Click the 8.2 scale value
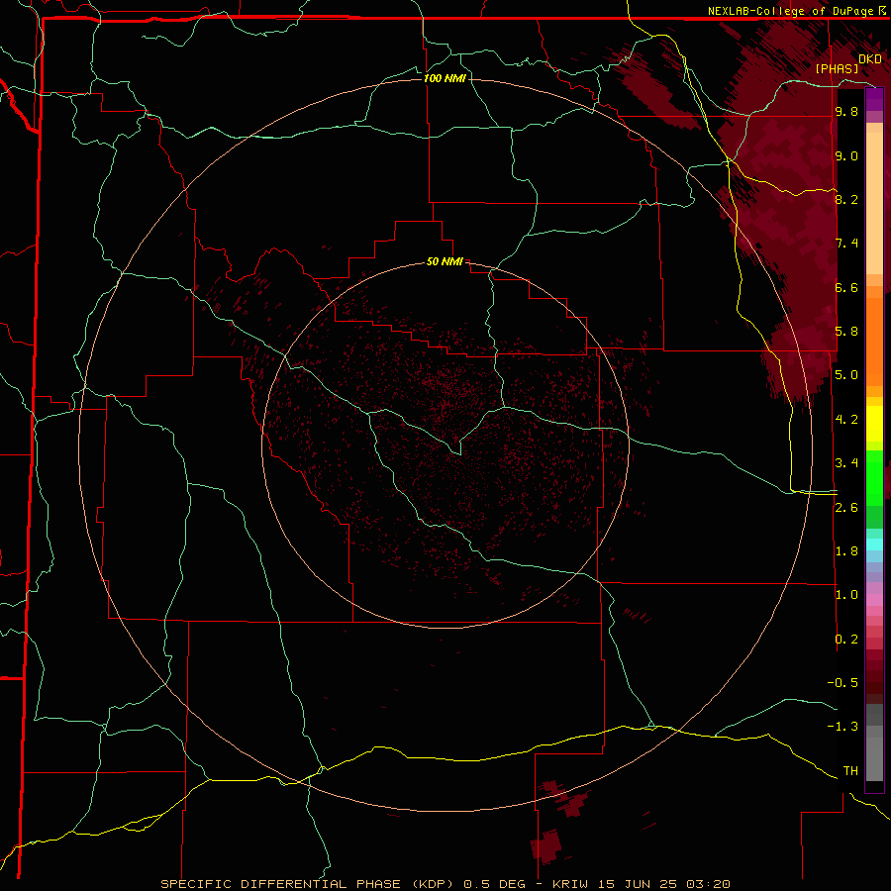This screenshot has width=891, height=891. 846,199
